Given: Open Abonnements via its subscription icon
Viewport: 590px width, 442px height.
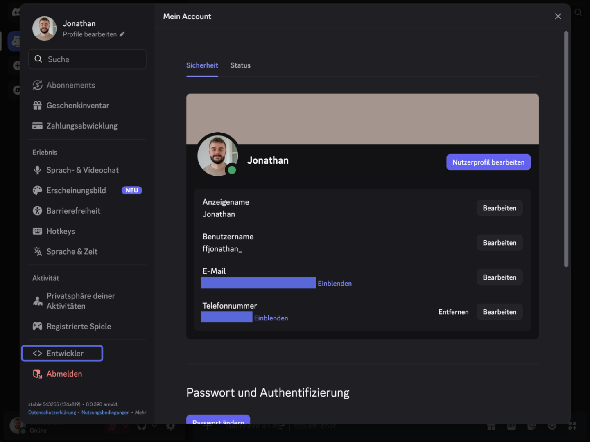Looking at the screenshot, I should (37, 85).
